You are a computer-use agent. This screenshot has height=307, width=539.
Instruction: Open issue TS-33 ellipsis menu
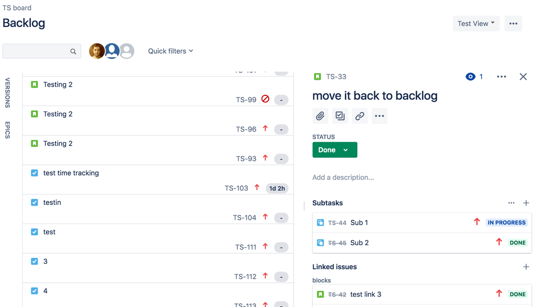(x=502, y=76)
